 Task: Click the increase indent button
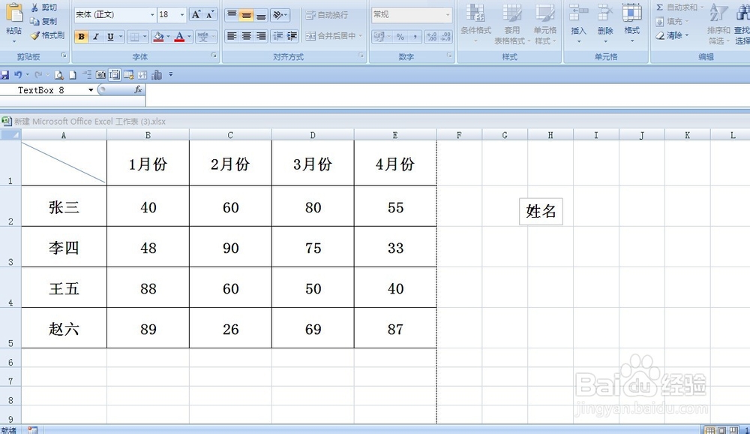coord(292,36)
